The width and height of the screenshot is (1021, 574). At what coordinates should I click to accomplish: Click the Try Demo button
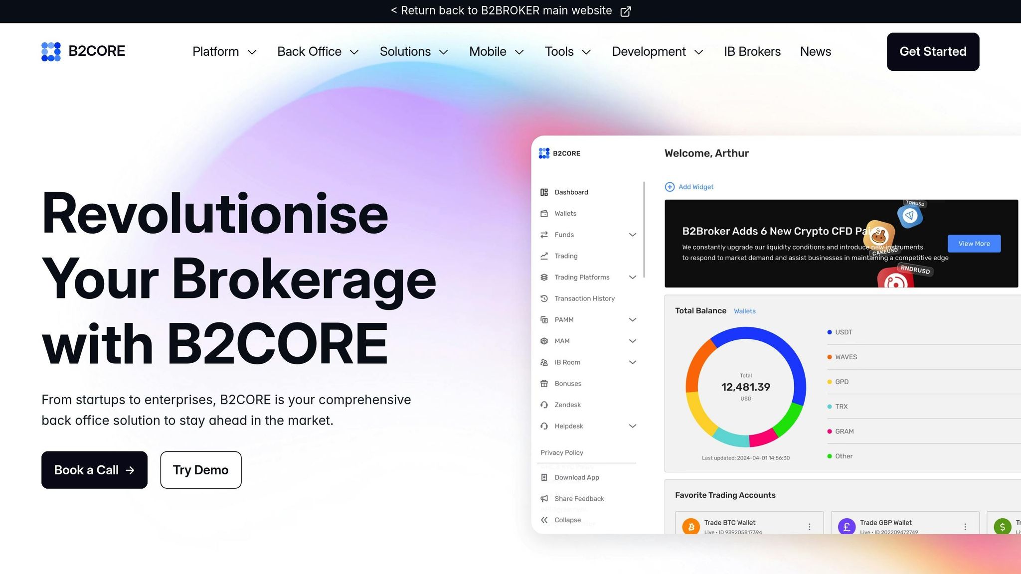(201, 470)
